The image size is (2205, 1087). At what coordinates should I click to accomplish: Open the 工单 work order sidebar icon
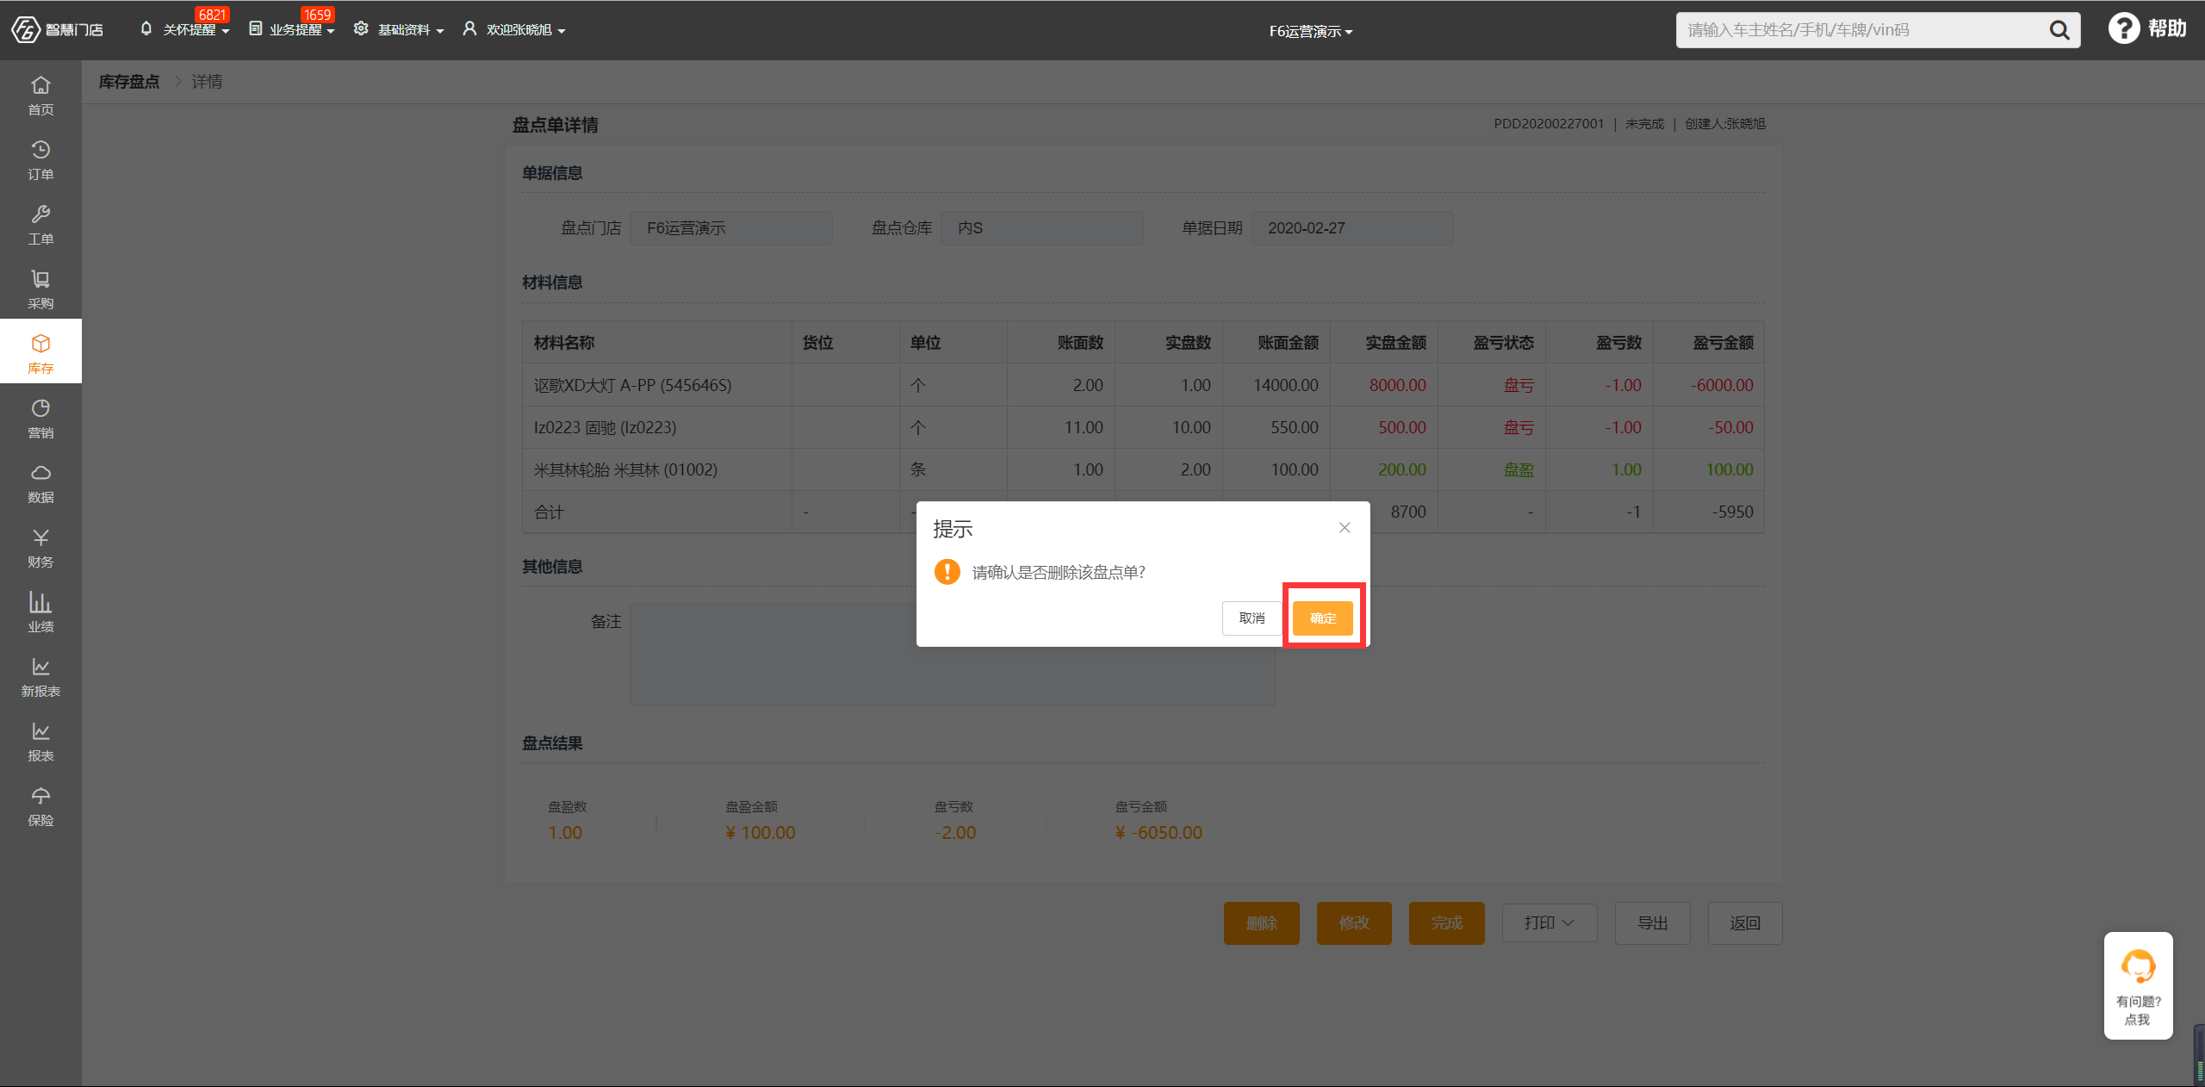click(40, 224)
